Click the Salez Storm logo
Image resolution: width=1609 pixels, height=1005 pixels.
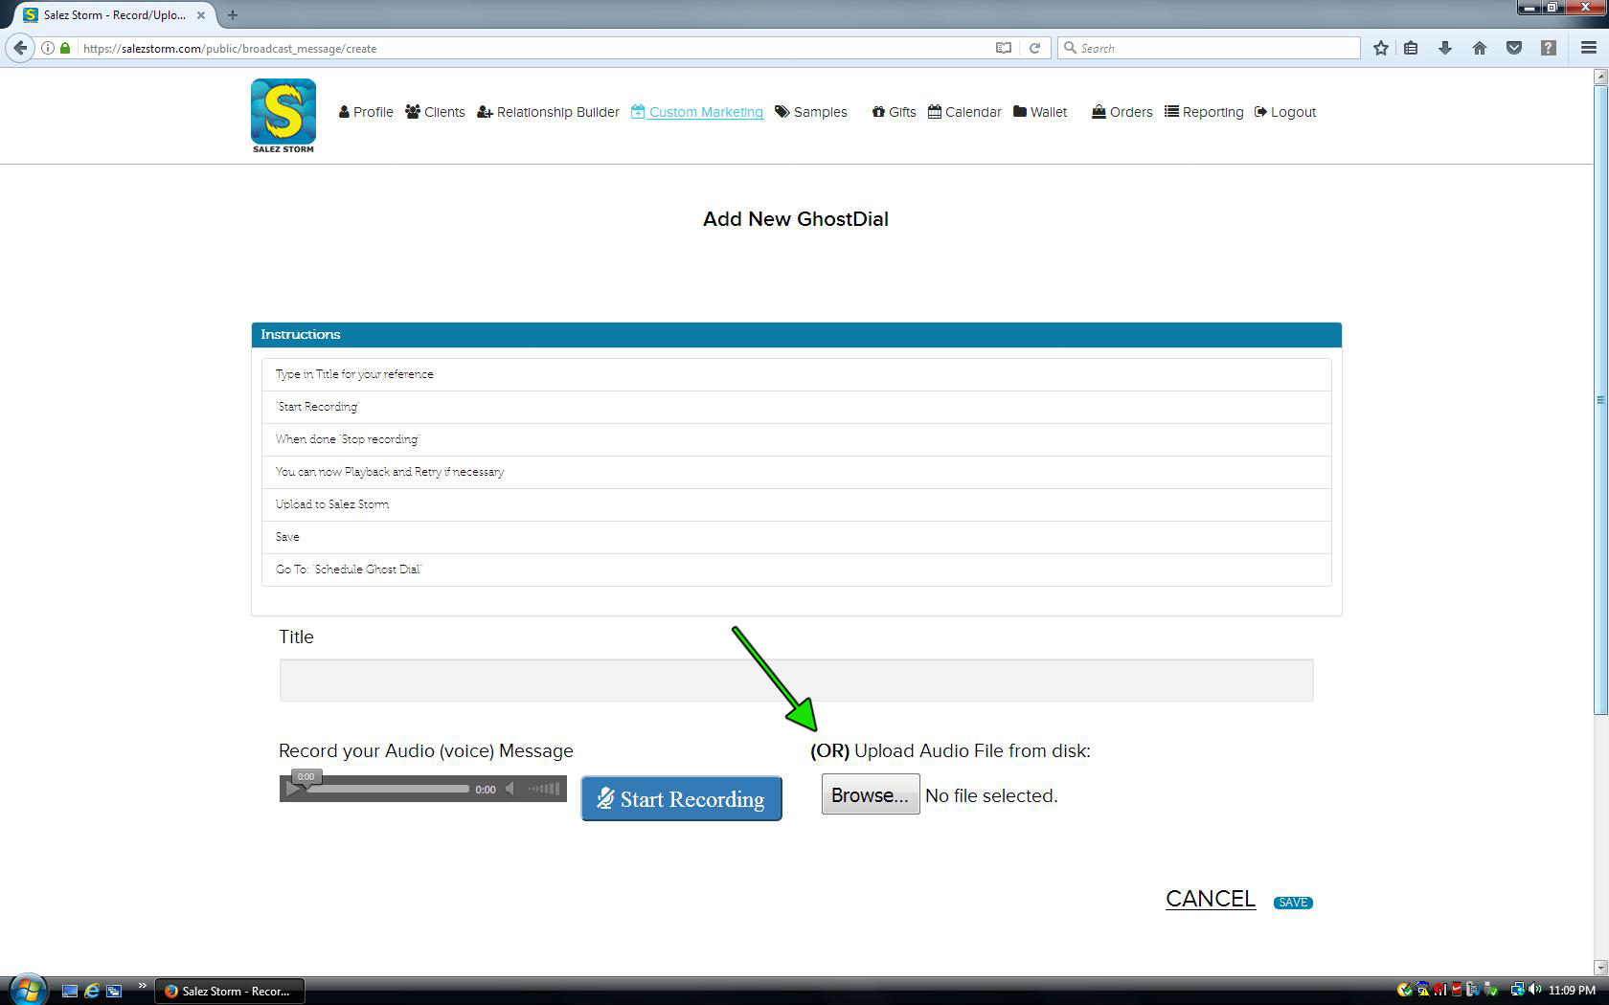tap(283, 115)
